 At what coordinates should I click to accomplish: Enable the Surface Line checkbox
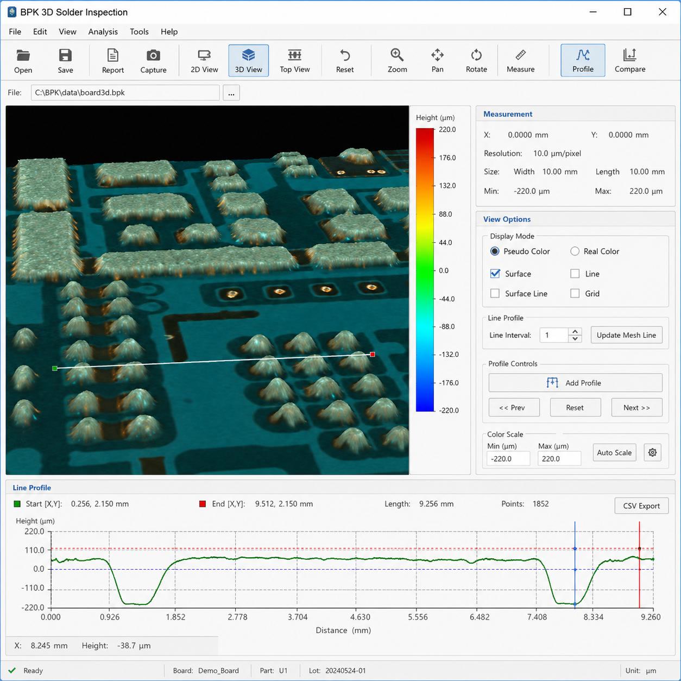[x=495, y=293]
